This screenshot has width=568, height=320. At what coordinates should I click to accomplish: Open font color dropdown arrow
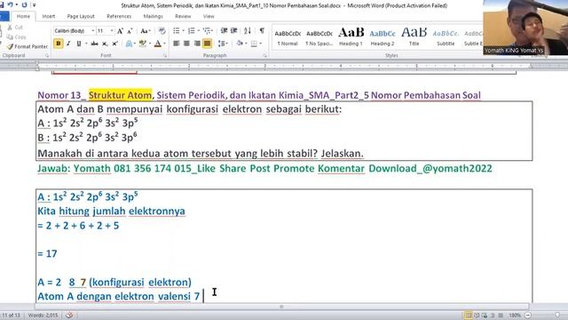pyautogui.click(x=164, y=44)
